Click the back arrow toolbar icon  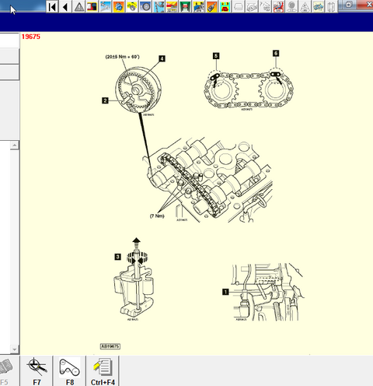pos(65,6)
